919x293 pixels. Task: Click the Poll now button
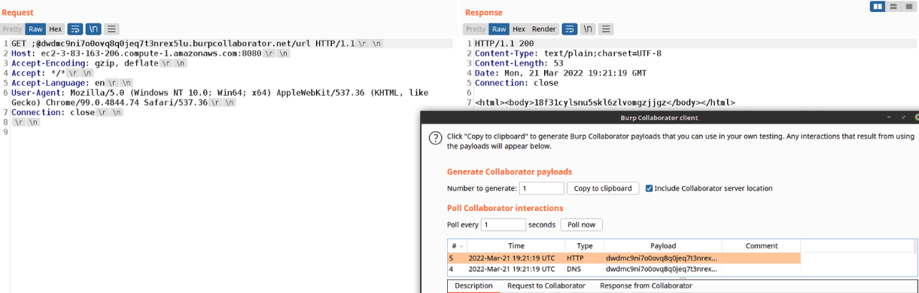click(x=581, y=224)
